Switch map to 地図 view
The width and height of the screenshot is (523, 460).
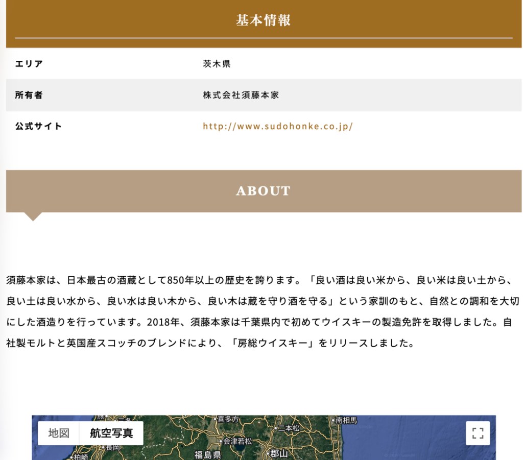pyautogui.click(x=59, y=433)
